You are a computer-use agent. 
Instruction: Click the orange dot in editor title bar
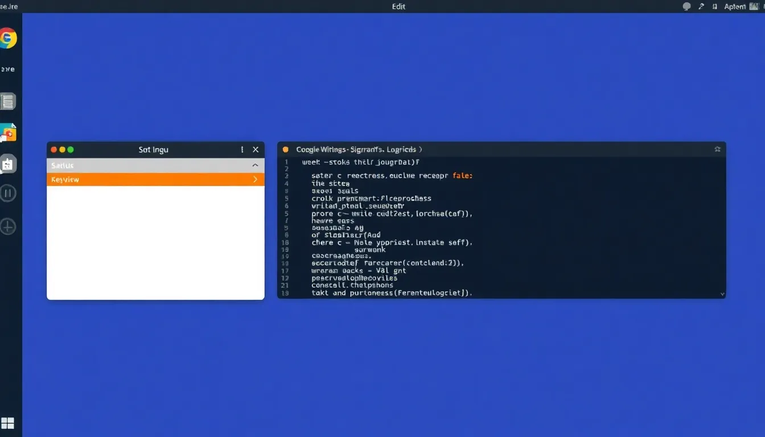(x=286, y=150)
